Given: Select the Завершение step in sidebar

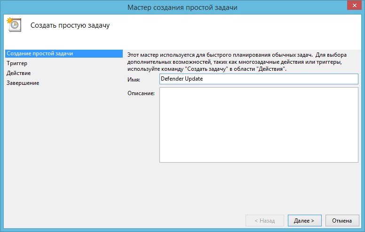Looking at the screenshot, I should click(23, 83).
